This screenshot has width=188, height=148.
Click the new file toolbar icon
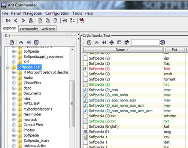coord(40,20)
